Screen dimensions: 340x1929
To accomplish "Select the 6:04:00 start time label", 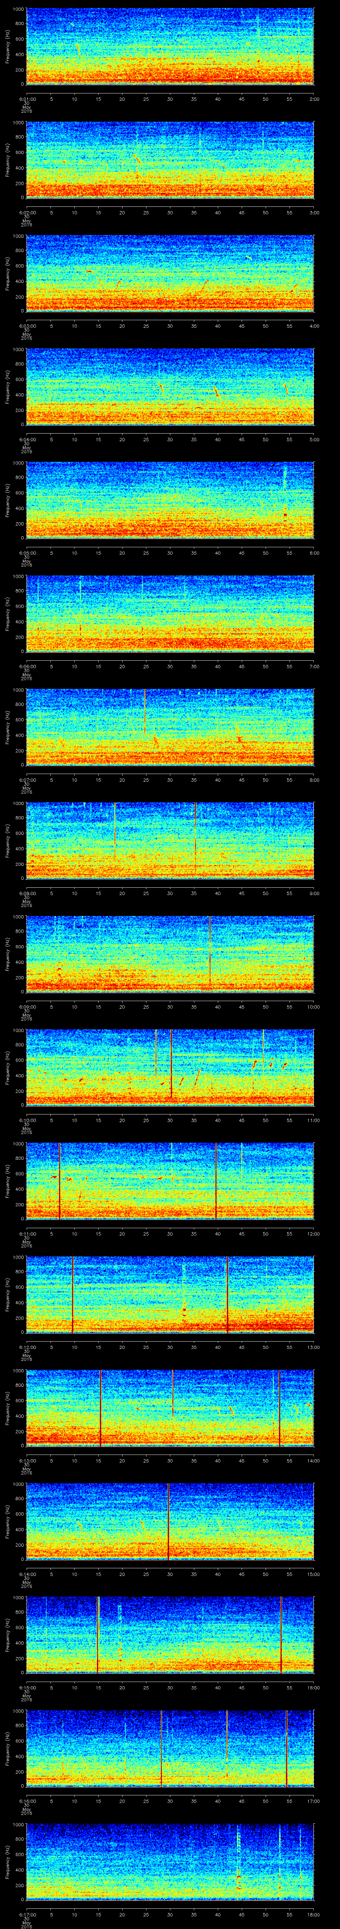I will tap(27, 440).
